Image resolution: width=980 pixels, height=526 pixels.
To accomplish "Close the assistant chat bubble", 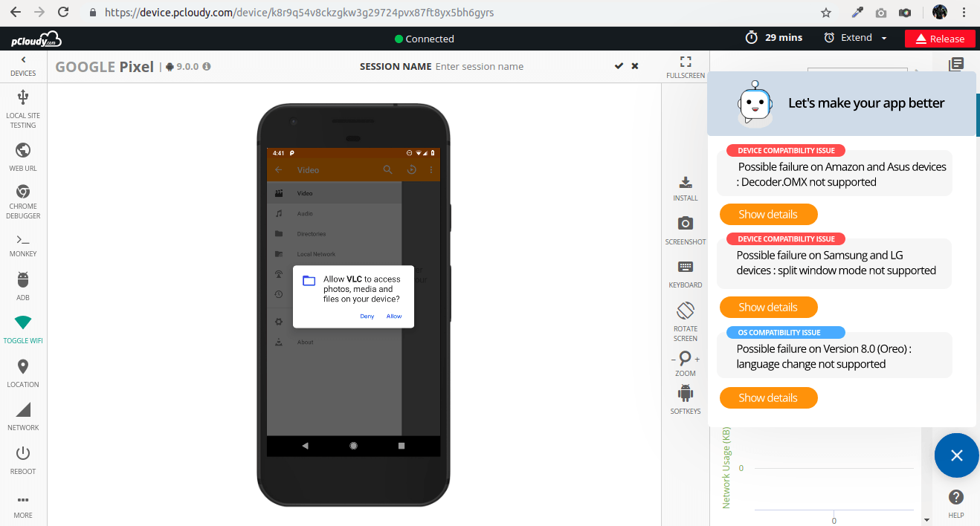I will coord(956,455).
